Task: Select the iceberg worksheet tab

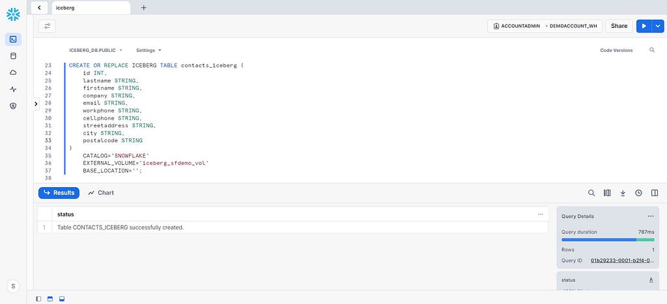Action: (91, 8)
